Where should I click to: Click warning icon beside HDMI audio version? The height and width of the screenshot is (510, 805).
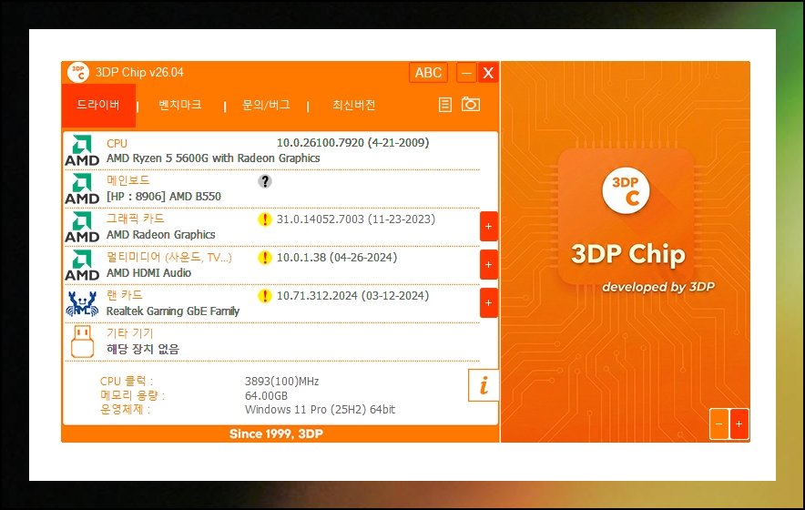pos(264,258)
